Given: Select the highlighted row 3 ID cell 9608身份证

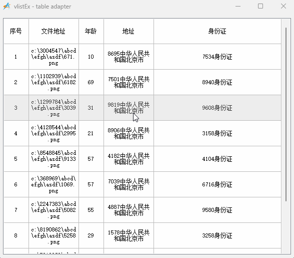Looking at the screenshot, I should (x=217, y=108).
